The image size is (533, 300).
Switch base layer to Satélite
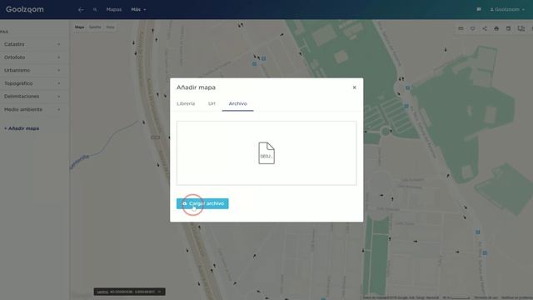tap(95, 27)
